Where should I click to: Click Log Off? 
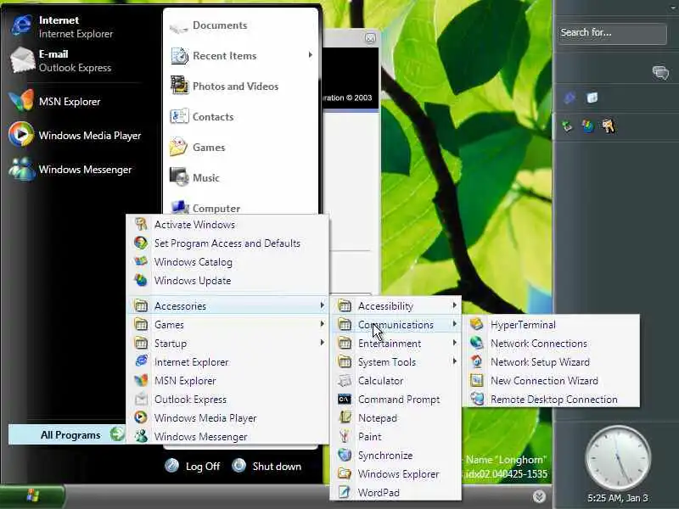(193, 466)
